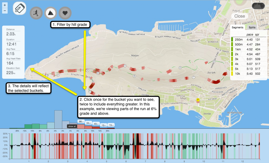Select the 1km segment row

click(x=248, y=49)
